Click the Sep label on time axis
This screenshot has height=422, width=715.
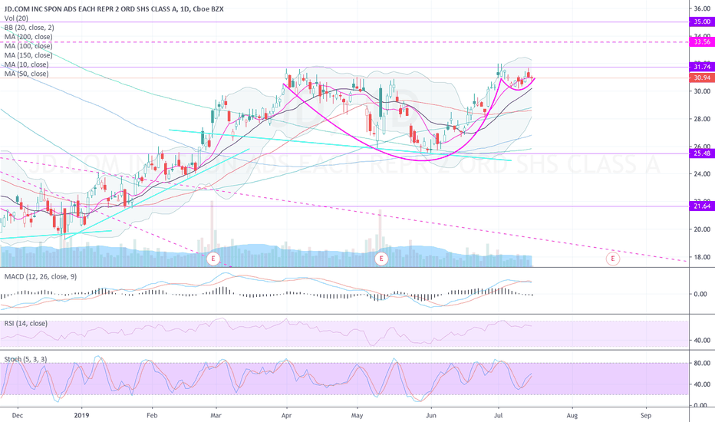646,415
